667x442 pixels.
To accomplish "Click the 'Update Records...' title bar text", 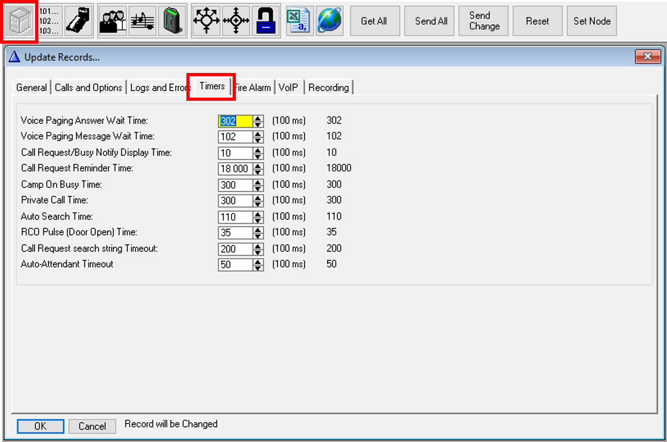I will click(62, 57).
